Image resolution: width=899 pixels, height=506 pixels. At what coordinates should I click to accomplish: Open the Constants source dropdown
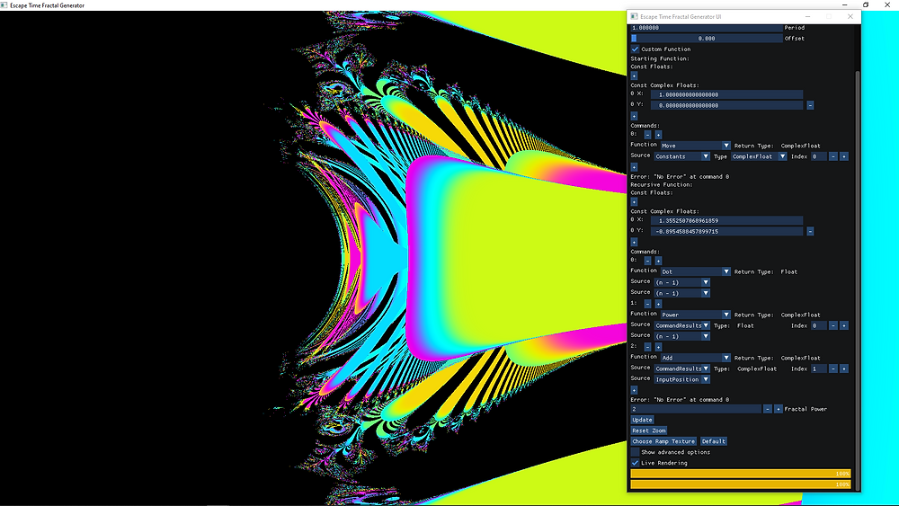coord(682,156)
